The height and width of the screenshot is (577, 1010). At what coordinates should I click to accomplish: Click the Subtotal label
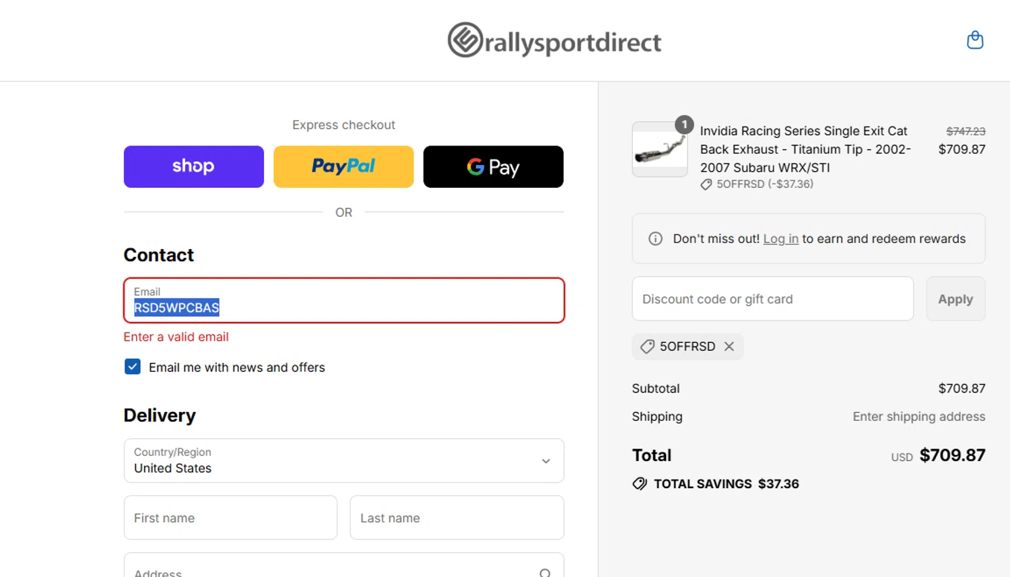[x=656, y=388]
